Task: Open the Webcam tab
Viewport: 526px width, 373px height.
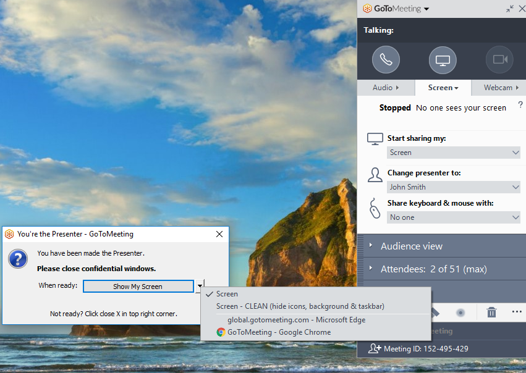Action: 499,88
